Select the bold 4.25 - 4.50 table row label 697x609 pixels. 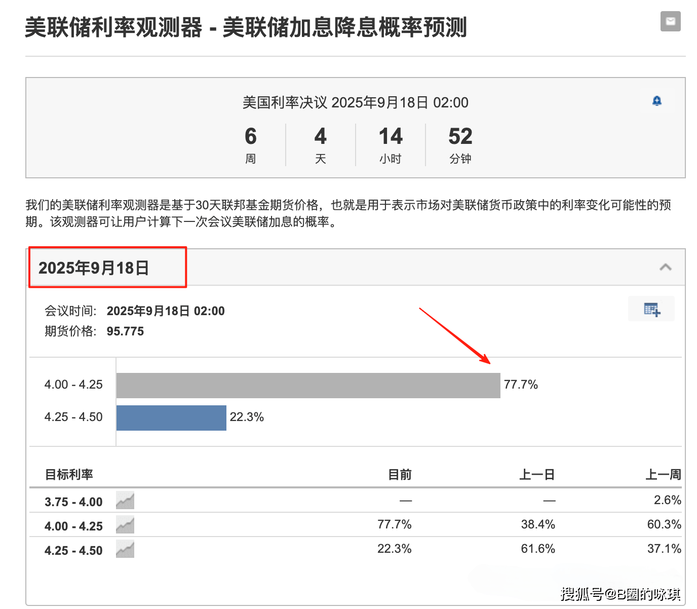tap(73, 550)
